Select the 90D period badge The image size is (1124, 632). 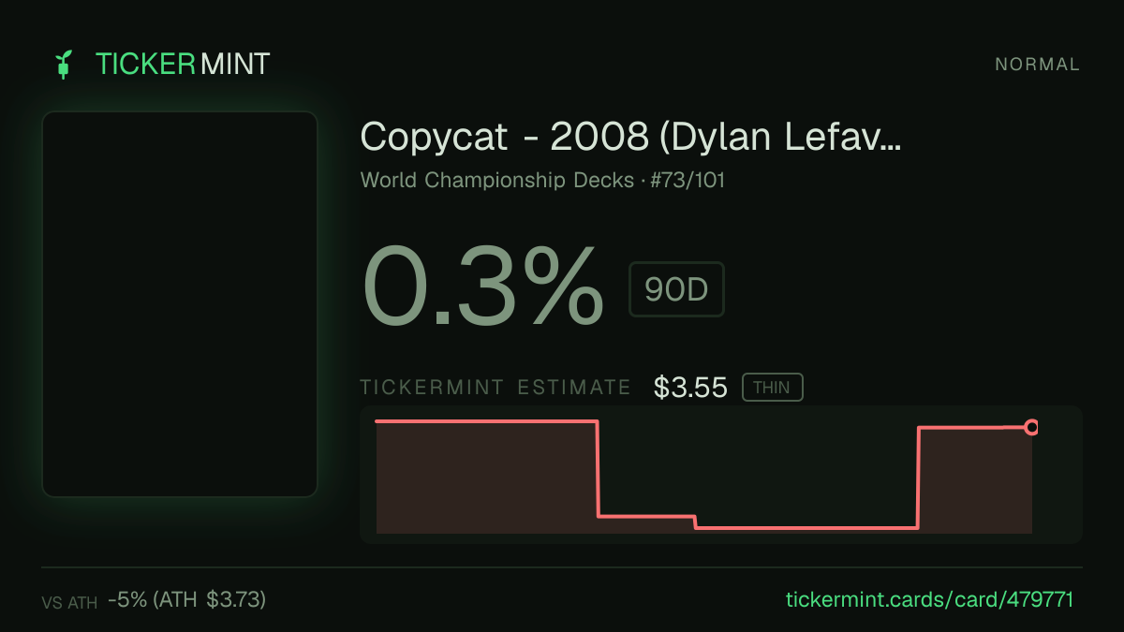(676, 290)
